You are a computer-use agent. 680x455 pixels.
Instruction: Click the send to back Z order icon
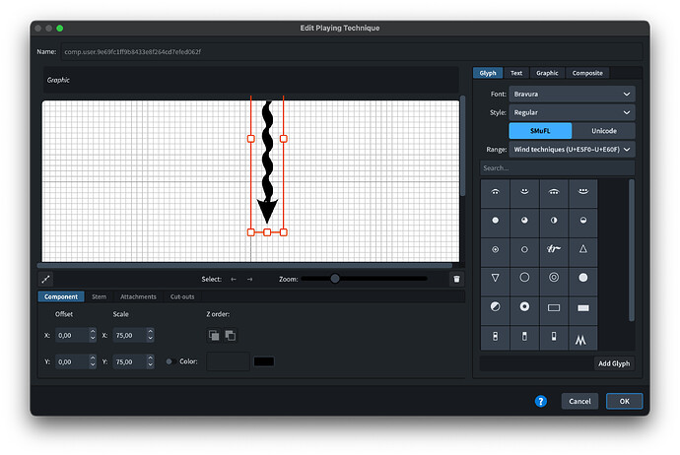point(231,336)
